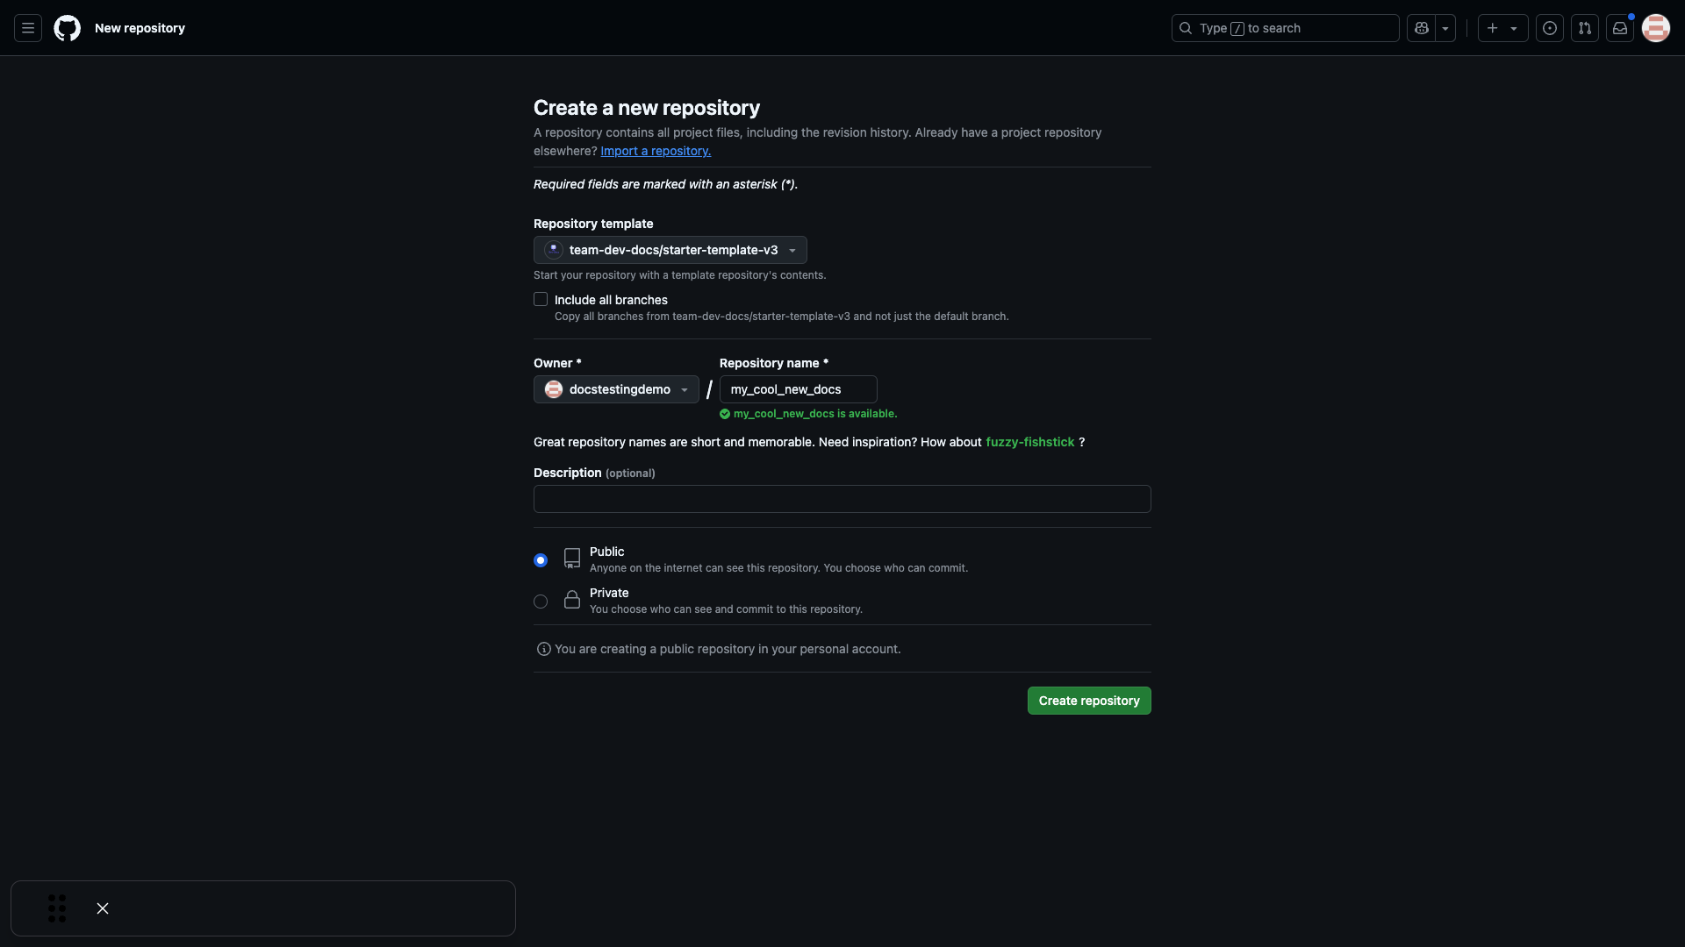Open the team-dev-docs/starter-template-v3 template dropdown

[x=670, y=250]
